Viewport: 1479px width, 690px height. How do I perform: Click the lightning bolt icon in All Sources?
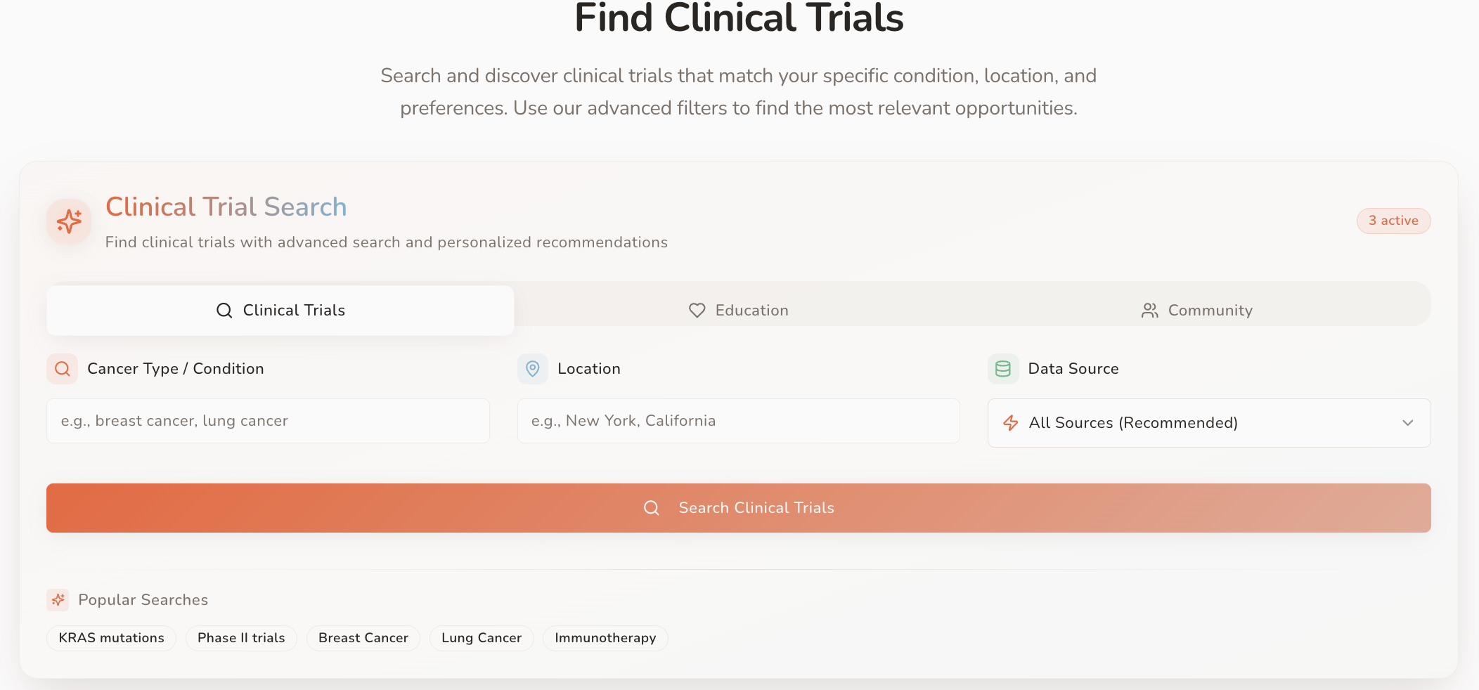coord(1011,423)
